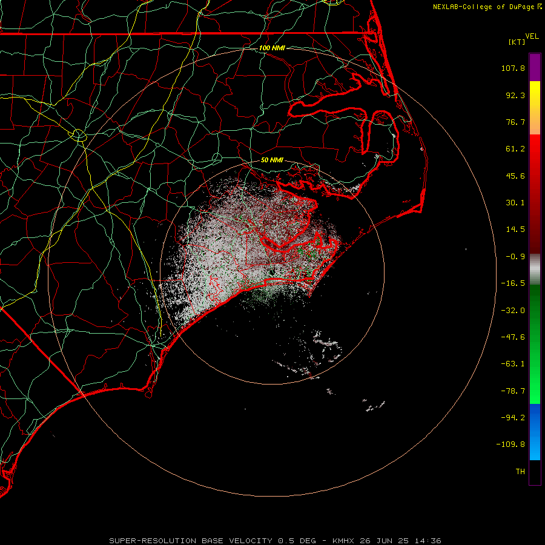The image size is (545, 545).
Task: Click the -16.5 scale value
Action: (x=513, y=283)
